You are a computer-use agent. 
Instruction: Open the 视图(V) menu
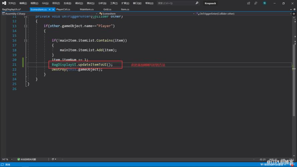[34, 3]
